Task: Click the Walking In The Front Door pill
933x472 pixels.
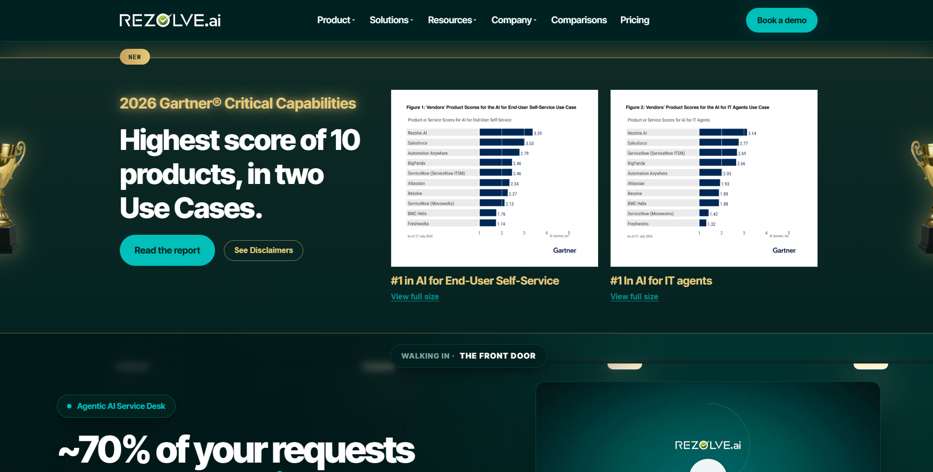Action: [x=468, y=356]
